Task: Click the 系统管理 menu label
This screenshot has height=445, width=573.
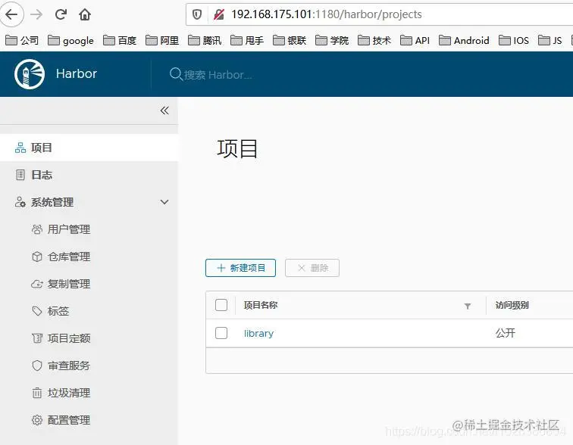Action: coord(52,202)
